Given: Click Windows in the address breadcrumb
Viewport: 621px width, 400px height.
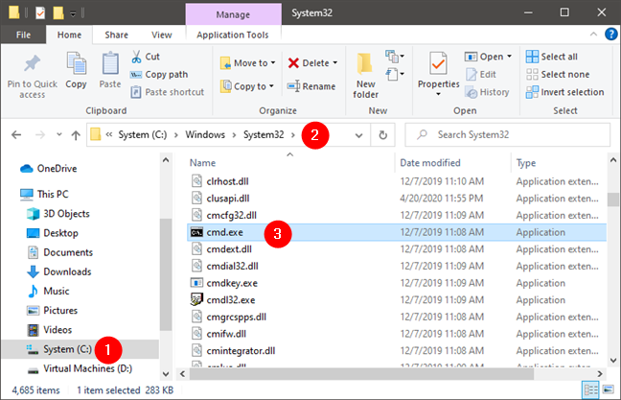Looking at the screenshot, I should coord(205,135).
